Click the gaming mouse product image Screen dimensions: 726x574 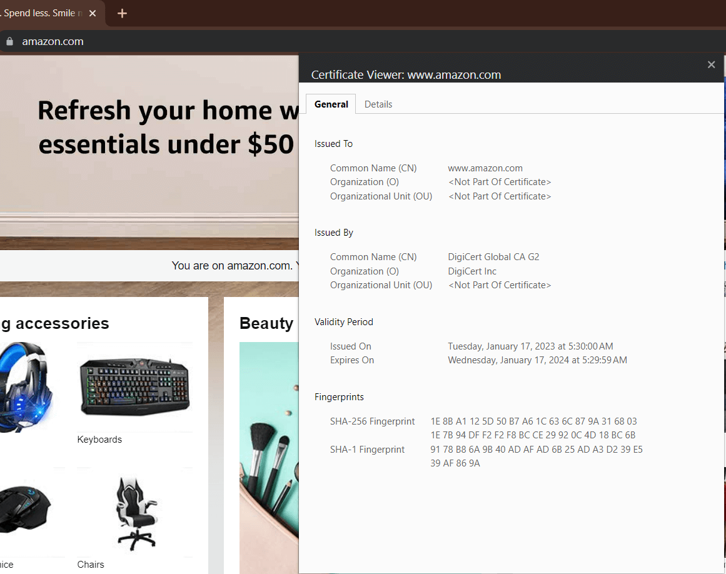click(26, 508)
